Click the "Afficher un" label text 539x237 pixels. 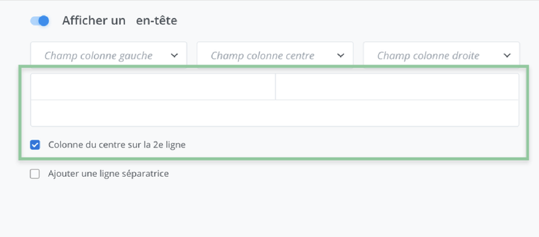[94, 21]
